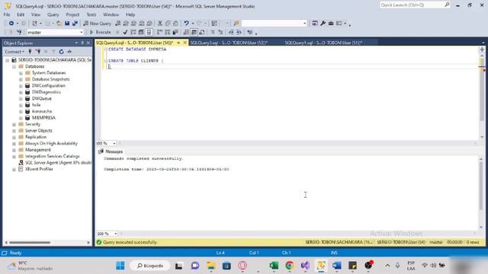Click the Increase Indent icon
The image size is (488, 274).
point(239,32)
